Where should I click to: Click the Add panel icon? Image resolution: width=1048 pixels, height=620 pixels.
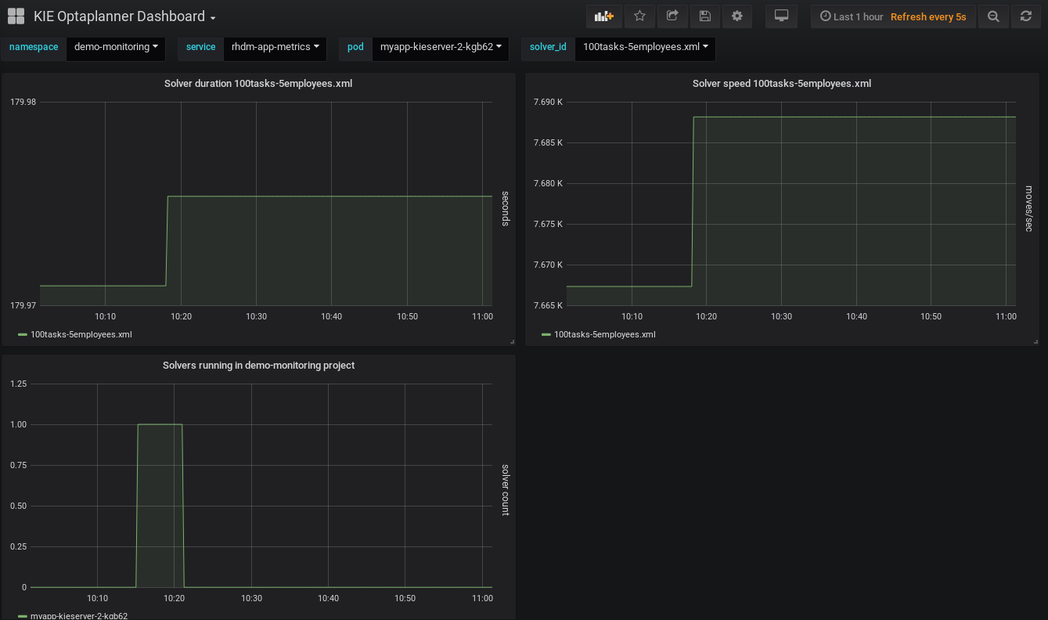[603, 16]
